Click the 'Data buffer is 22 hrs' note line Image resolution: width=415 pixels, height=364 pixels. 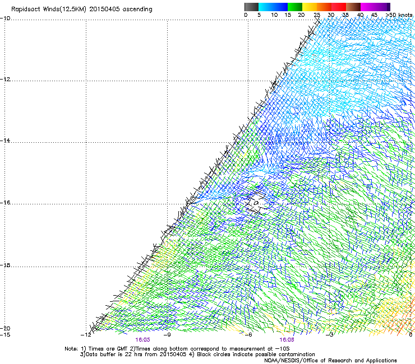[x=197, y=354]
